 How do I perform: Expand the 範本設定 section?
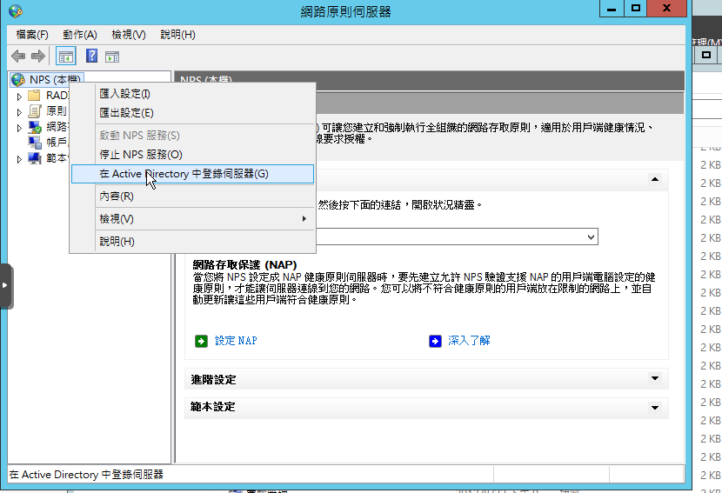click(x=653, y=406)
